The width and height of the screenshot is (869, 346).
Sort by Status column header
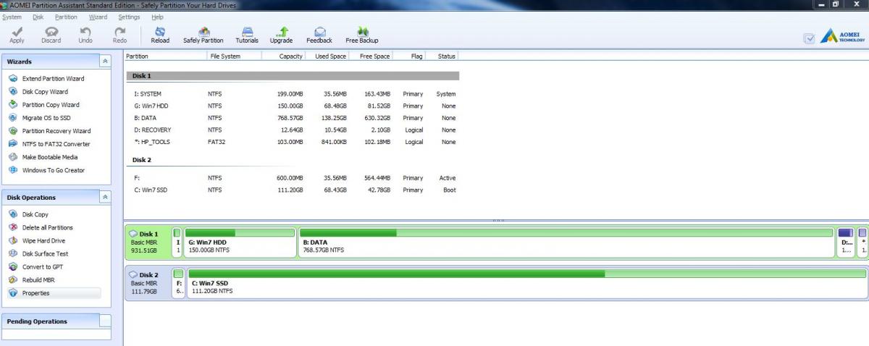(x=442, y=56)
